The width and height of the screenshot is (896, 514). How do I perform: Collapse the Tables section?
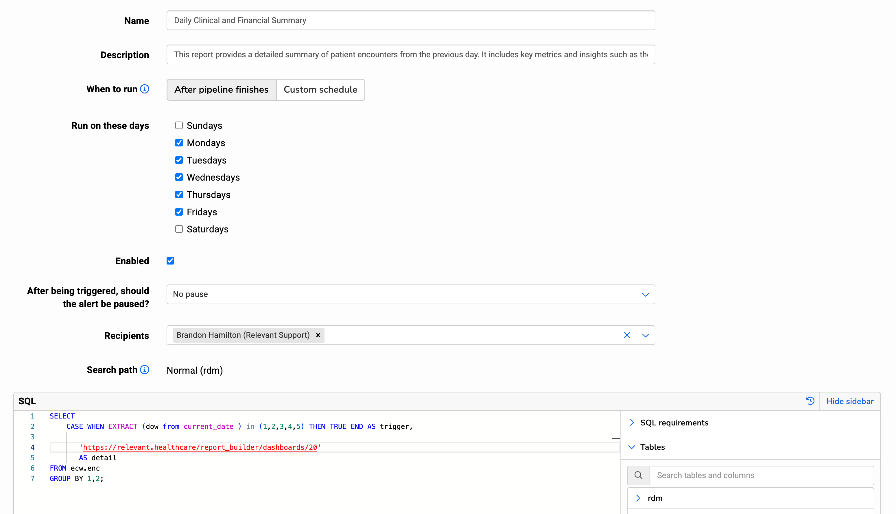pyautogui.click(x=652, y=447)
